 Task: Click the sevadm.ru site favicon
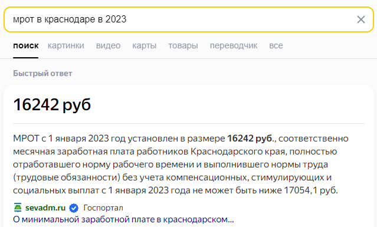[x=18, y=208]
